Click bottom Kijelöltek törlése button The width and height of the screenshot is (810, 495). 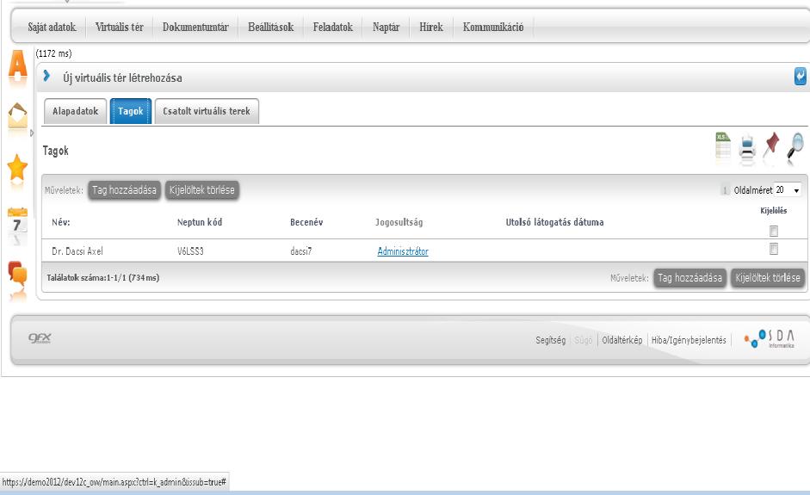tap(768, 278)
